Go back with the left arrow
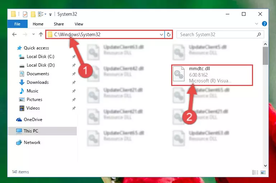 pyautogui.click(x=14, y=34)
